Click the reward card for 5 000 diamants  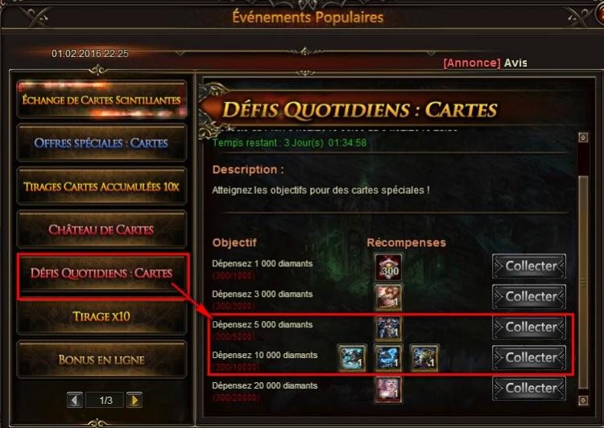click(x=388, y=328)
